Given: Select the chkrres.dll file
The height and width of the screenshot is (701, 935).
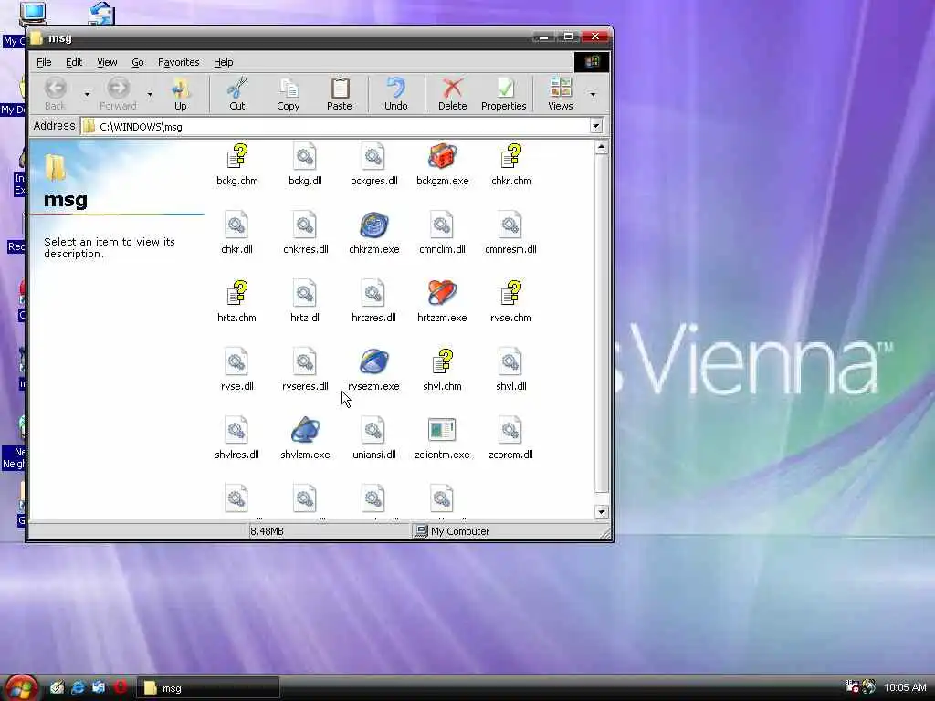Looking at the screenshot, I should click(305, 233).
